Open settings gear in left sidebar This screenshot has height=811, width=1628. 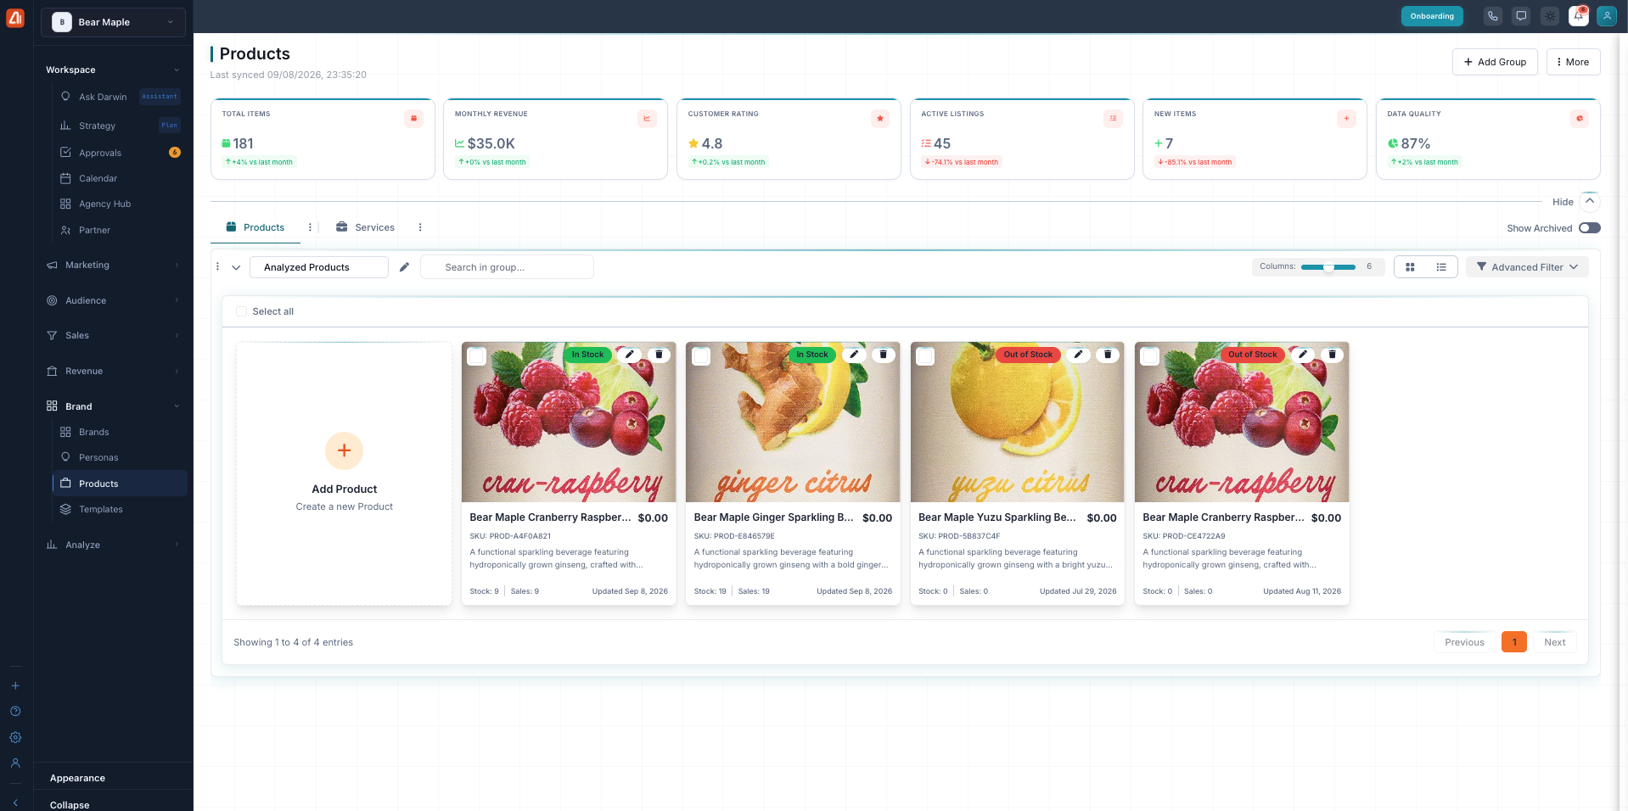pyautogui.click(x=15, y=737)
